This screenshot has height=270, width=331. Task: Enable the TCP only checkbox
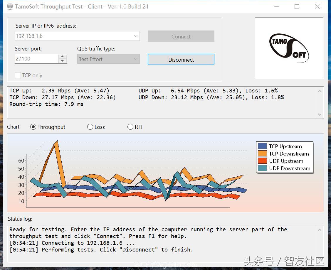pyautogui.click(x=18, y=75)
